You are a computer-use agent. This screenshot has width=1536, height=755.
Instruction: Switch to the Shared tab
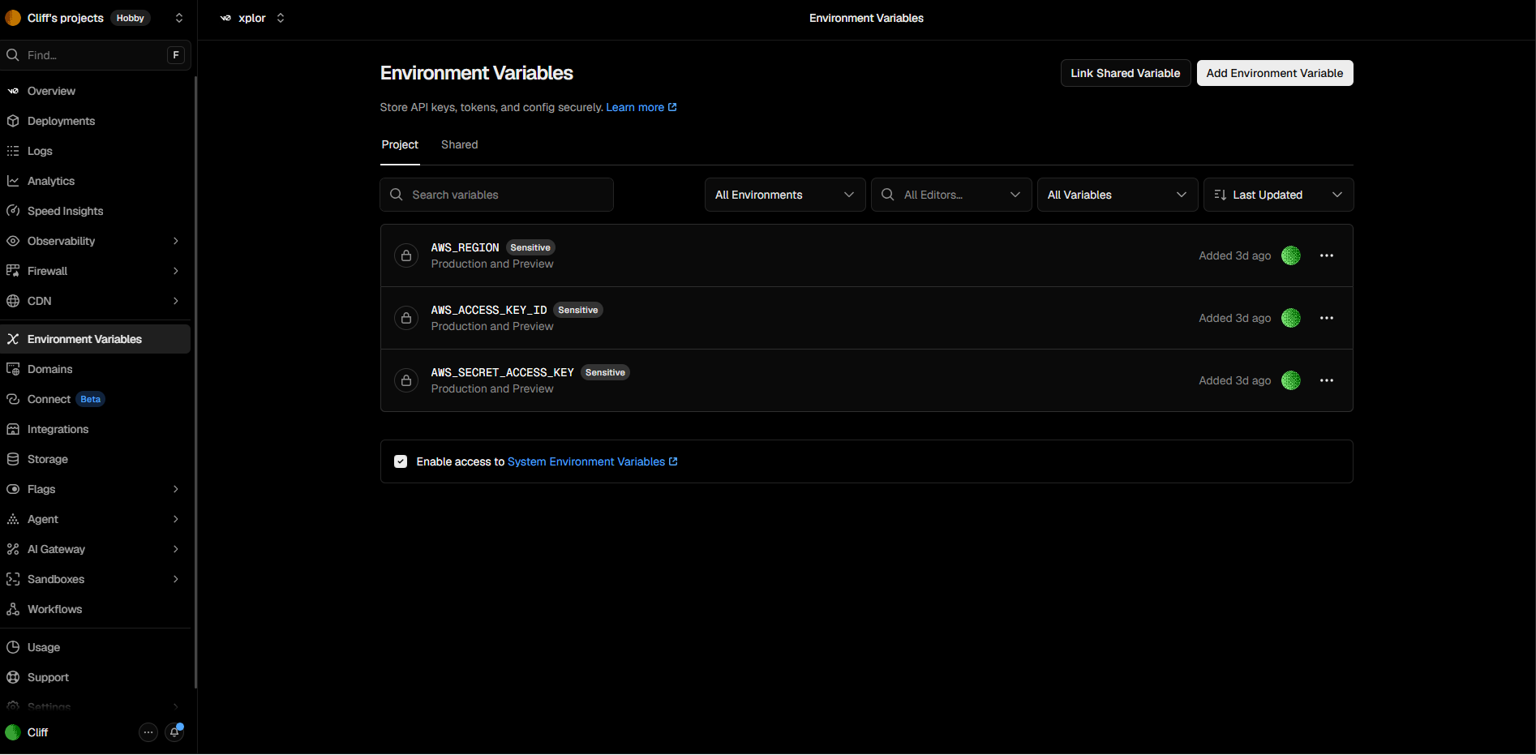[x=460, y=144]
